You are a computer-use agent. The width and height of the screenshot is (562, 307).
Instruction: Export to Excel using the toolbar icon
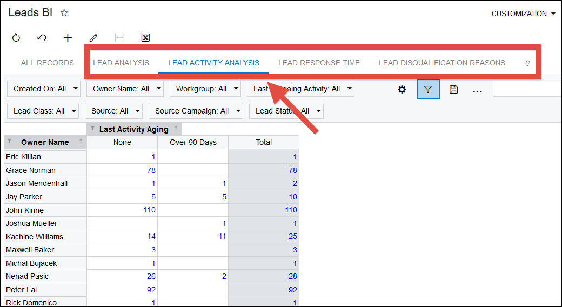[x=145, y=37]
